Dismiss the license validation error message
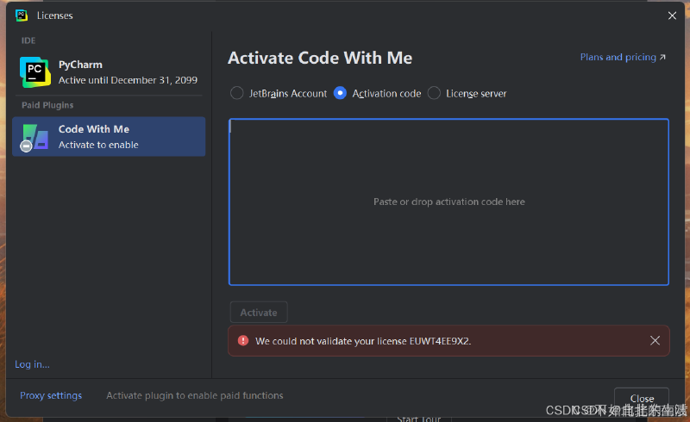 point(655,341)
